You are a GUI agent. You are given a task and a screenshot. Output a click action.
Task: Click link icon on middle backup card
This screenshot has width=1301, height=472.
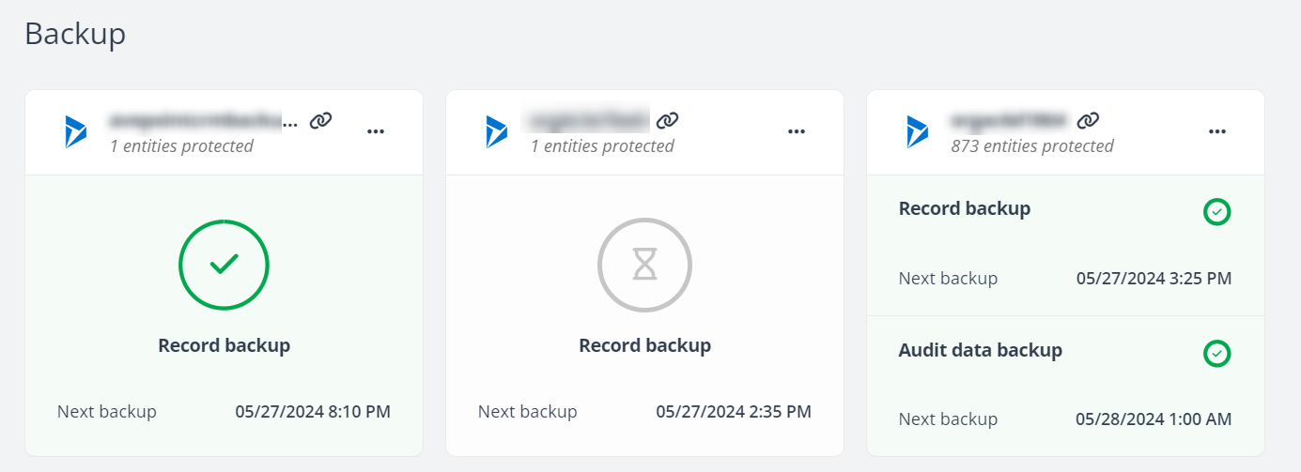point(668,121)
